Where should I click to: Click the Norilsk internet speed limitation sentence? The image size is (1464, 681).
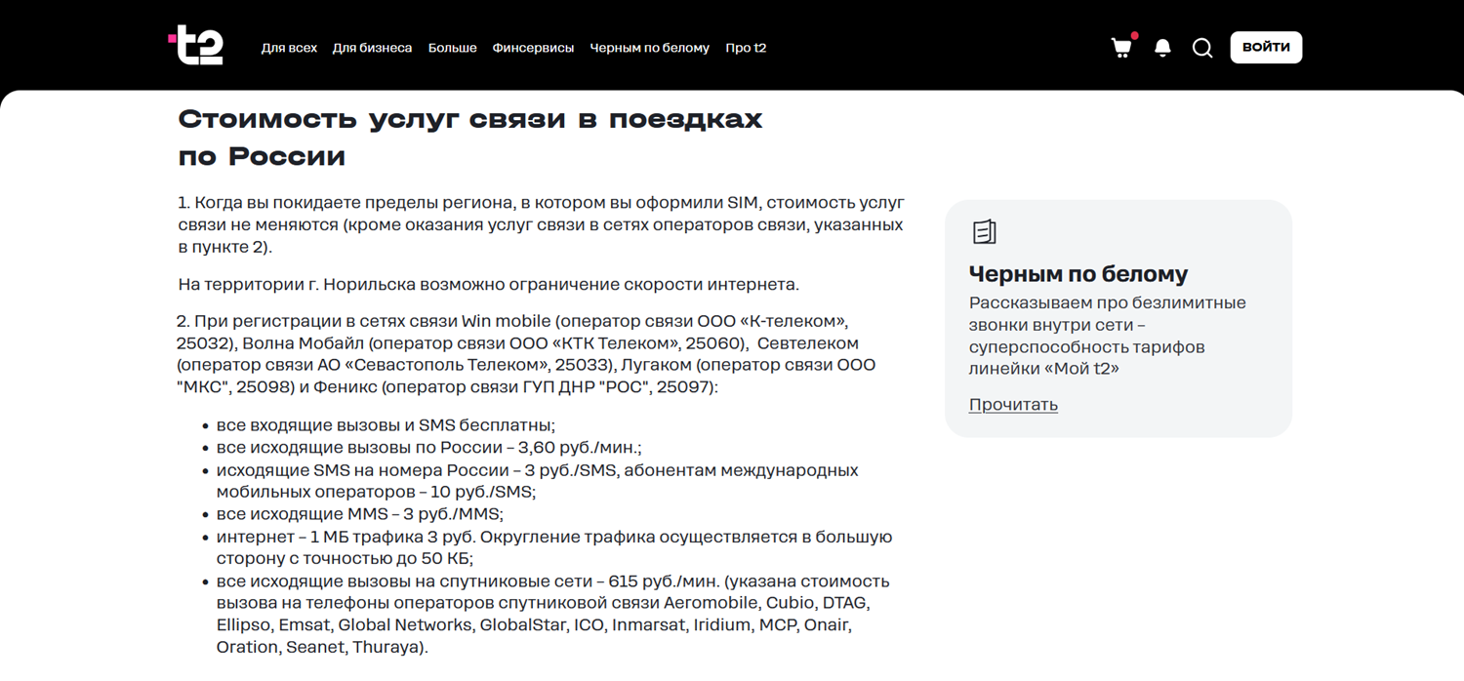point(488,285)
